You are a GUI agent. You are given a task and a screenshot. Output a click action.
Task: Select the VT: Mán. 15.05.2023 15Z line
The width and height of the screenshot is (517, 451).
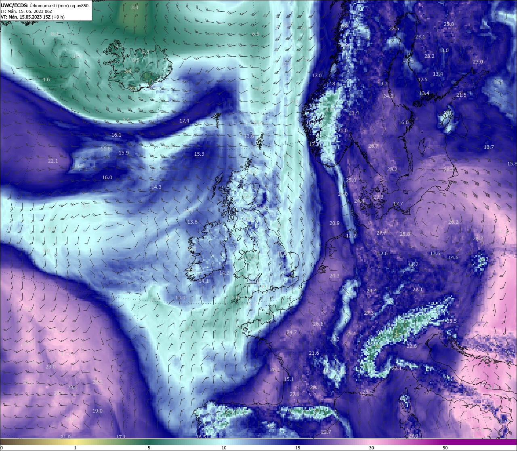(33, 17)
